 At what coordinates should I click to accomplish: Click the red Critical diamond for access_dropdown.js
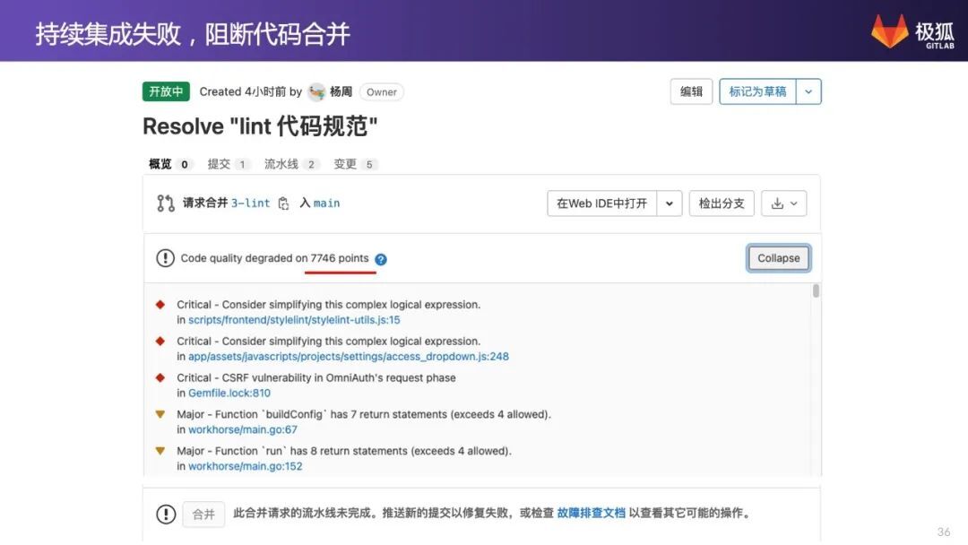point(160,341)
